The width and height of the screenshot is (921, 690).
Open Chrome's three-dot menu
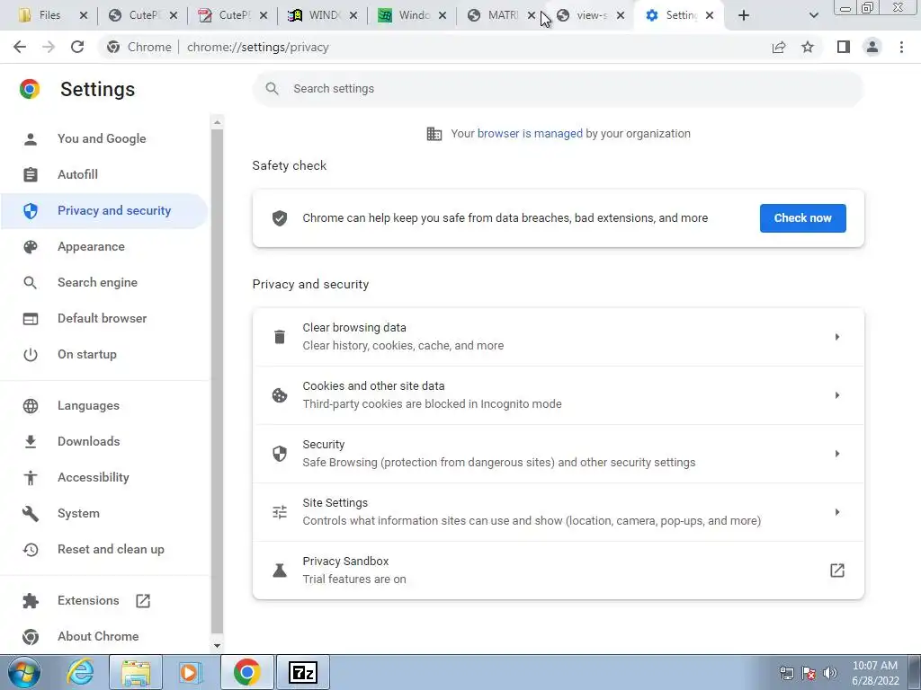click(901, 47)
